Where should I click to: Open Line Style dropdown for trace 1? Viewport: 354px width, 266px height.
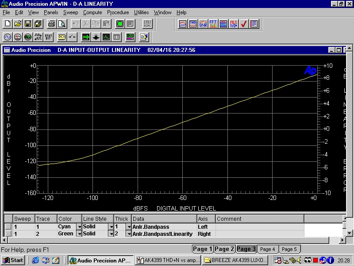point(111,227)
